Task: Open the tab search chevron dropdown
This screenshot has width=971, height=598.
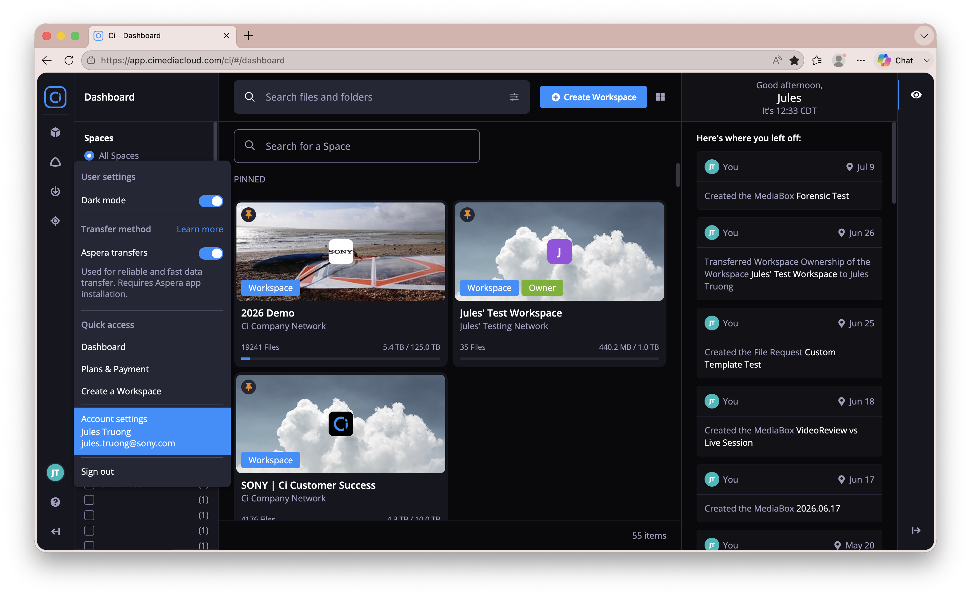Action: pos(924,36)
